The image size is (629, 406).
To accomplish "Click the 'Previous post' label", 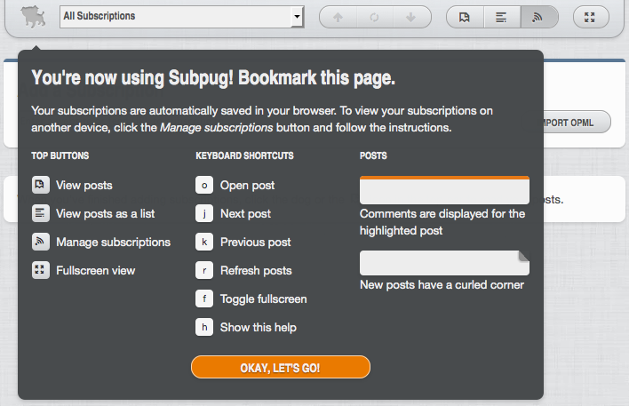I will point(256,243).
